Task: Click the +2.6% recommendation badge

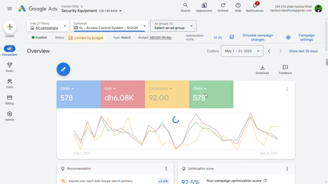Action: [163, 181]
